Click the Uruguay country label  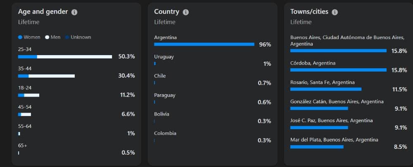[164, 57]
